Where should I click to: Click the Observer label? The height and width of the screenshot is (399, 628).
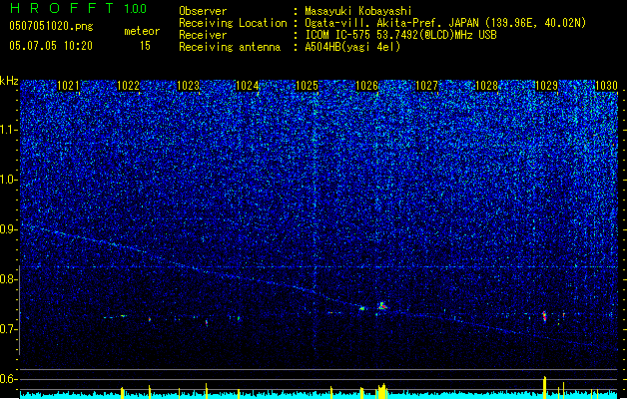203,11
